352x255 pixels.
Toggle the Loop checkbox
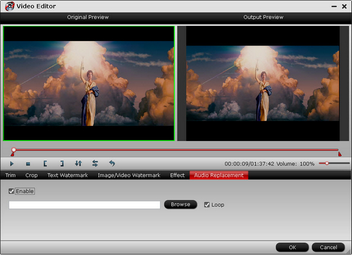pos(207,204)
